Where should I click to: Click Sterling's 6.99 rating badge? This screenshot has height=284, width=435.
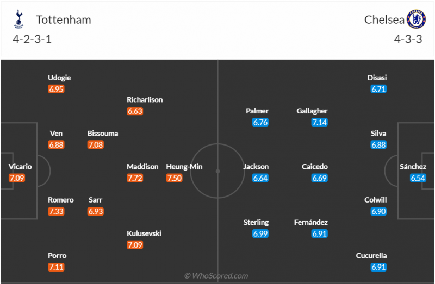click(260, 233)
